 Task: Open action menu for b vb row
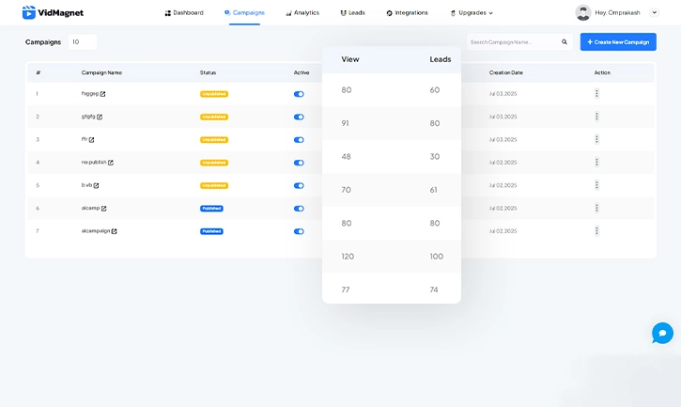tap(596, 185)
